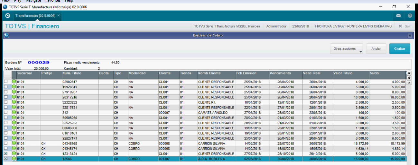Screen dimensions: 418x165
Task: Open the Play menu
Action: 18,1
